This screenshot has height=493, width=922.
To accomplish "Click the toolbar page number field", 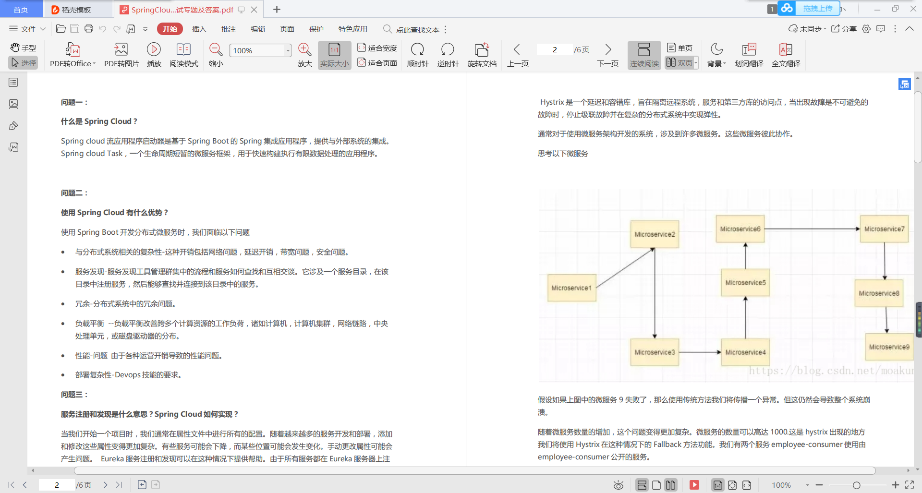I will 555,49.
